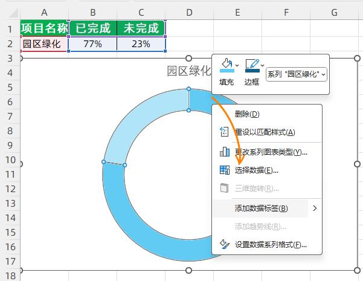The width and height of the screenshot is (363, 281).
Task: Select cell C2 containing 23%
Action: pos(141,44)
